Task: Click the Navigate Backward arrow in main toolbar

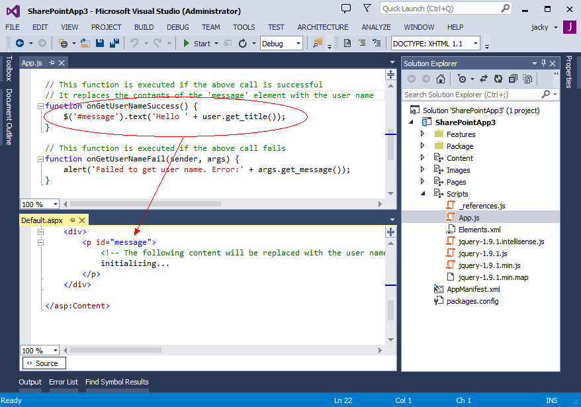Action: tap(20, 44)
